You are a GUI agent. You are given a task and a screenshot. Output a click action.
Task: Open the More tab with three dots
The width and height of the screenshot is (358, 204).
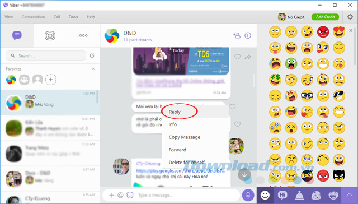coord(83,35)
